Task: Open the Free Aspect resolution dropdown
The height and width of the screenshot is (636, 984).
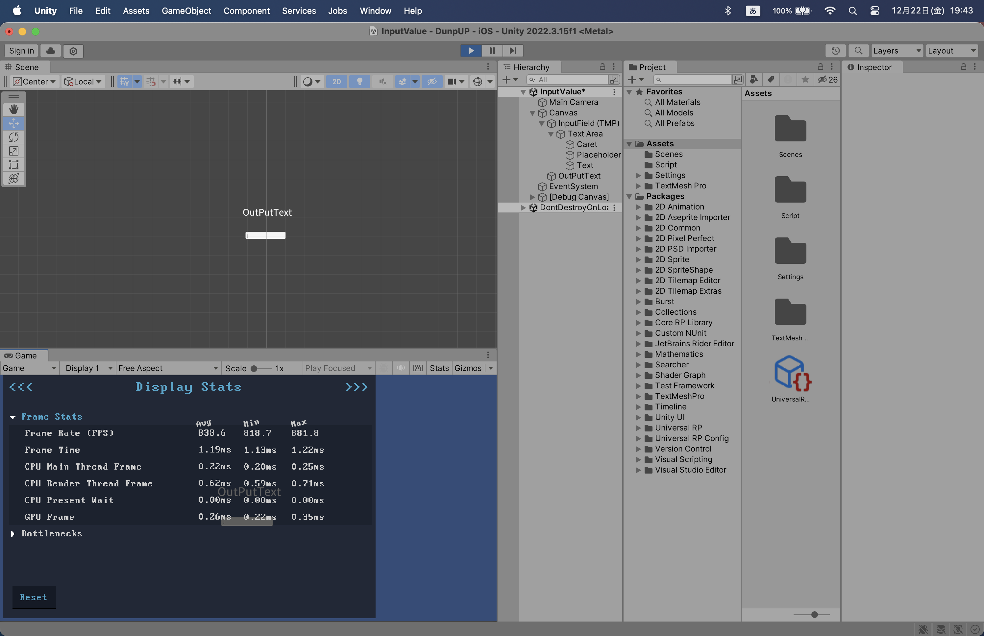Action: pyautogui.click(x=168, y=368)
